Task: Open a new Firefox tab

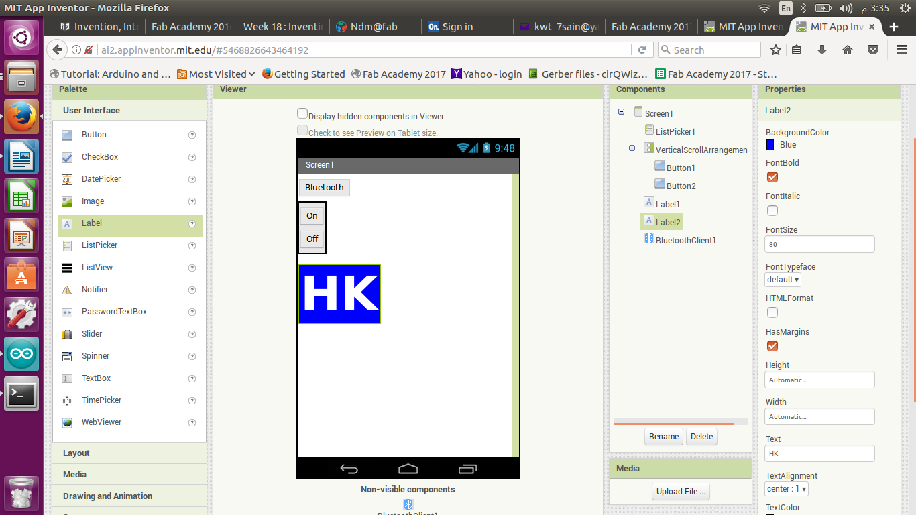Action: point(893,27)
